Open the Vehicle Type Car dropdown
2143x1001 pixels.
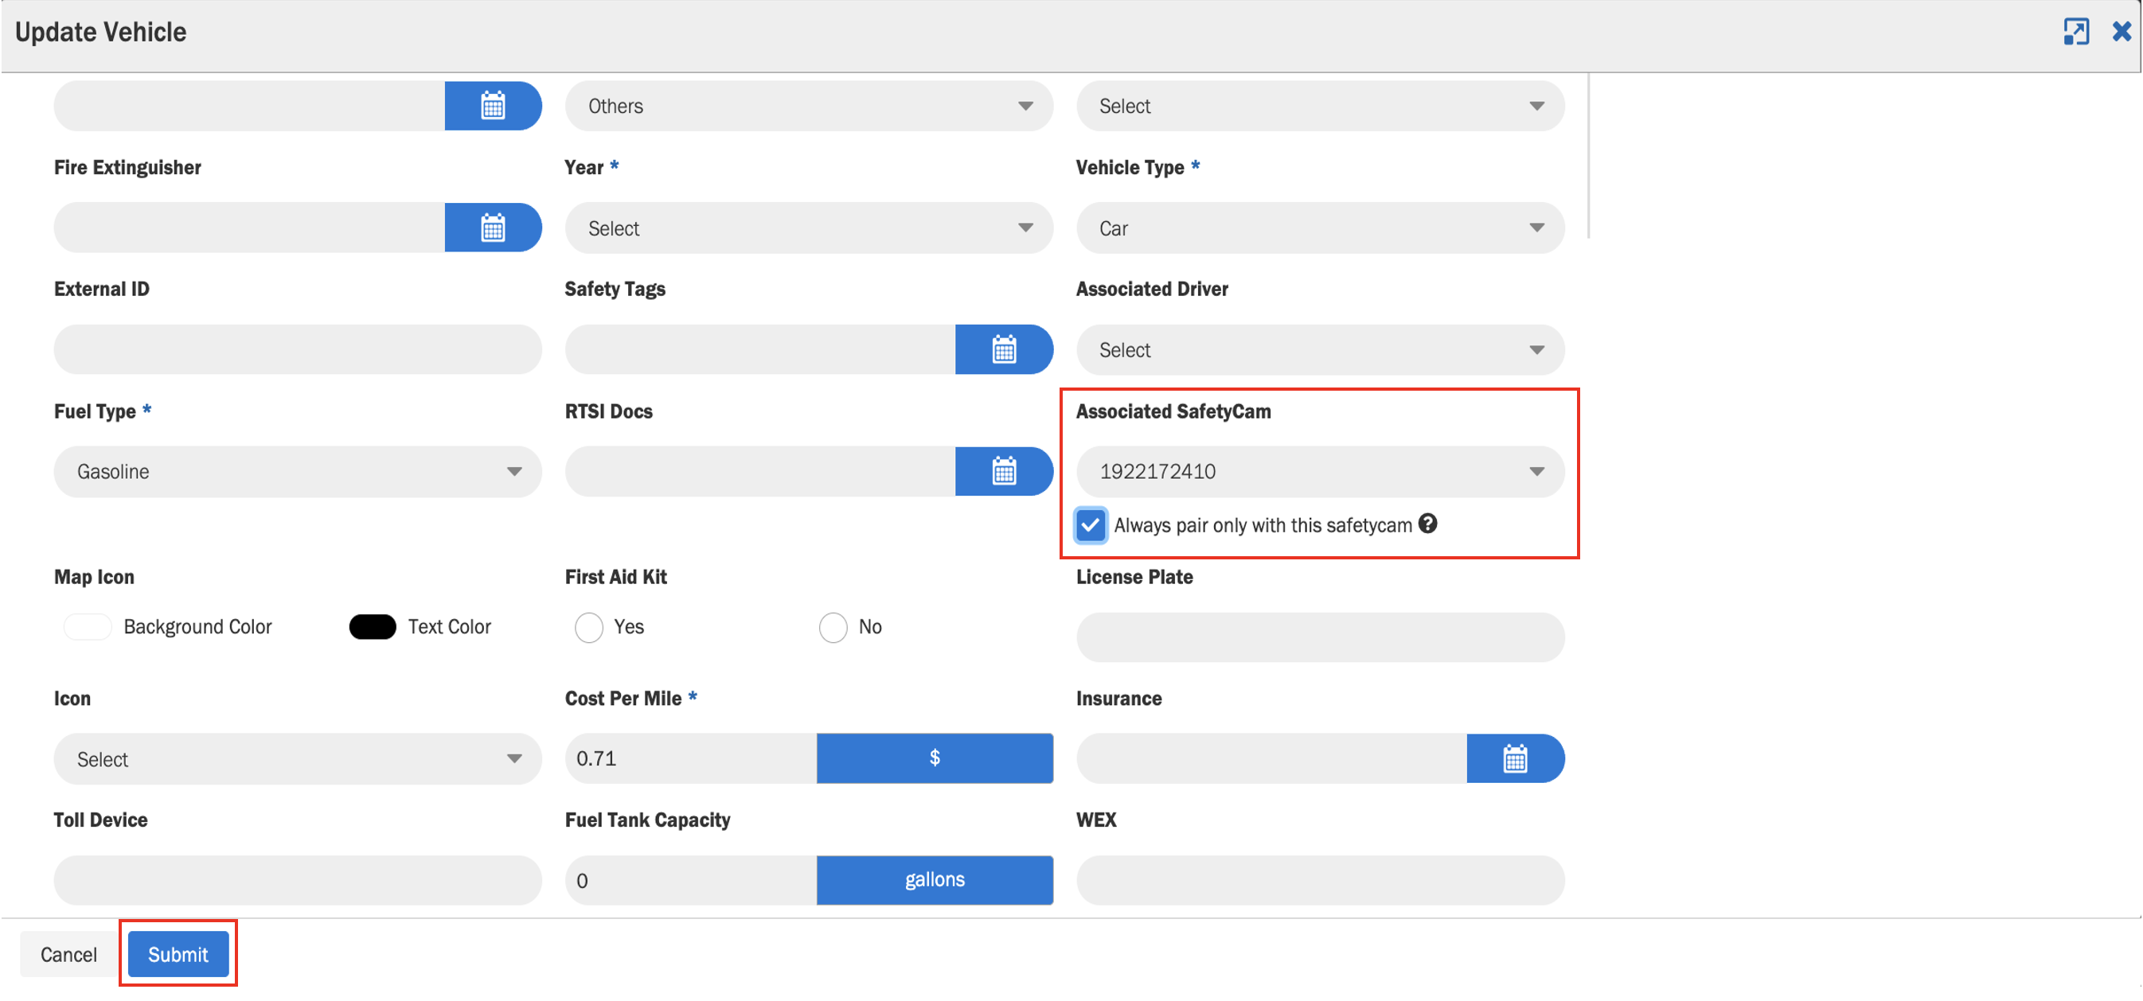click(x=1319, y=228)
